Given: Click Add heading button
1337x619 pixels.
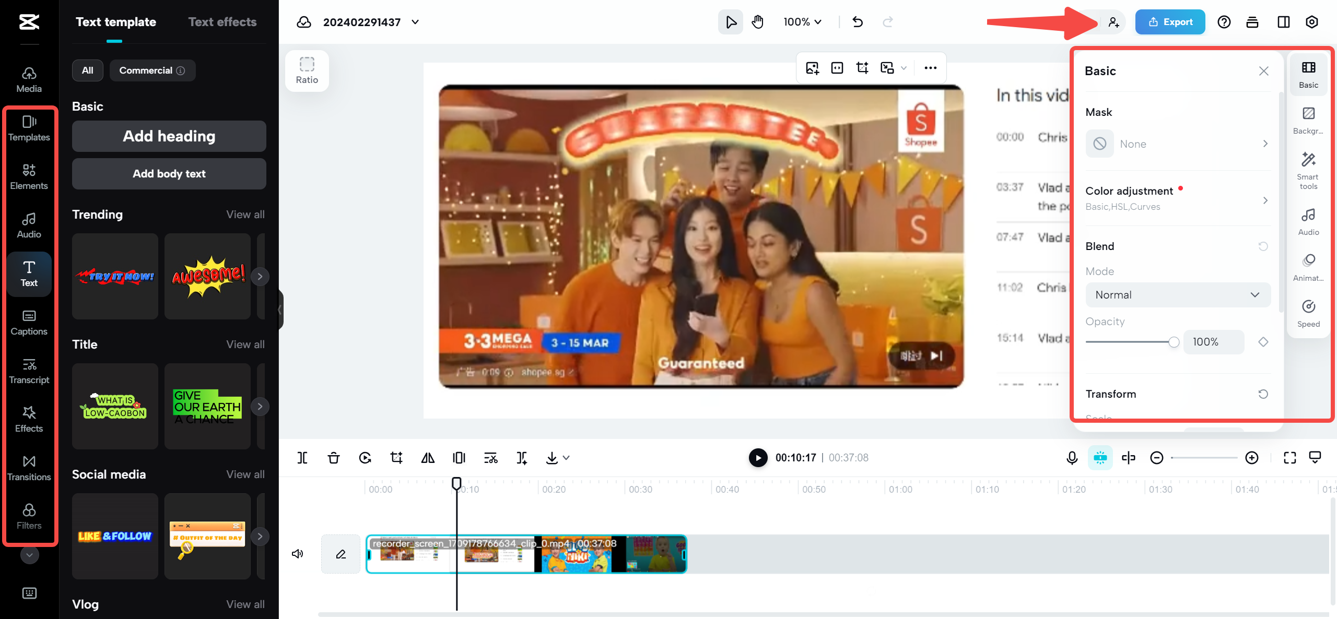Looking at the screenshot, I should tap(168, 135).
